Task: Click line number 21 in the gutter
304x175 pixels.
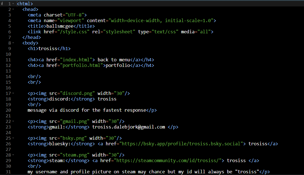Action: coord(8,116)
